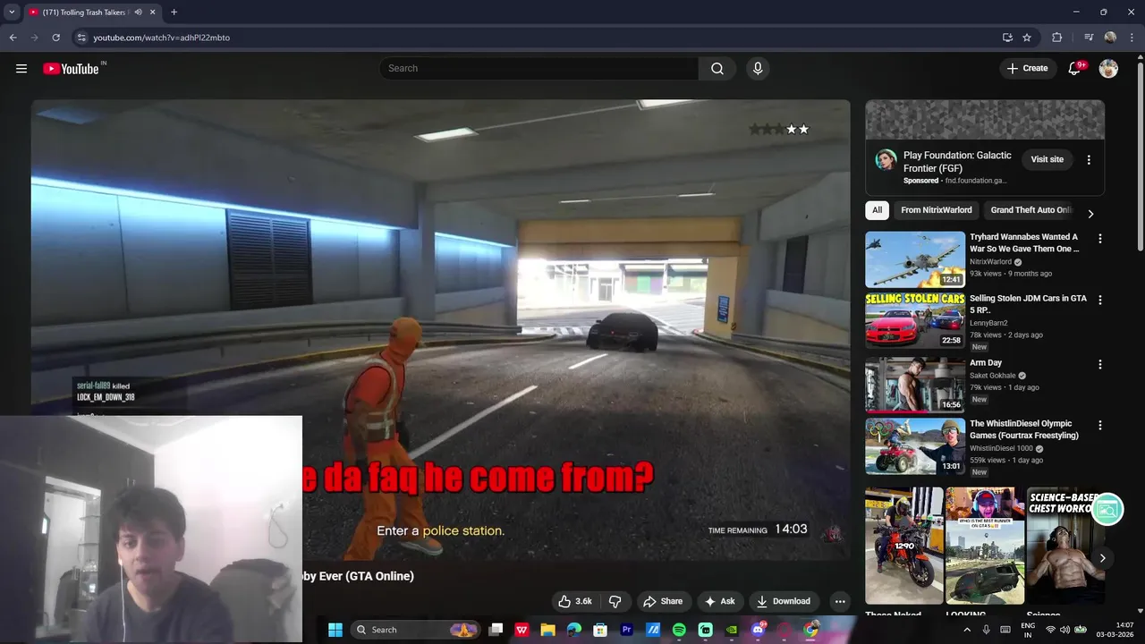Show hidden system tray icons
This screenshot has height=644, width=1145.
click(x=966, y=630)
